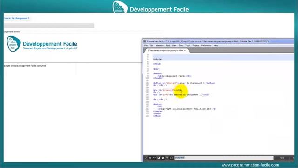Open the Find menu
Image resolution: width=298 pixels, height=168 pixels.
[168, 46]
